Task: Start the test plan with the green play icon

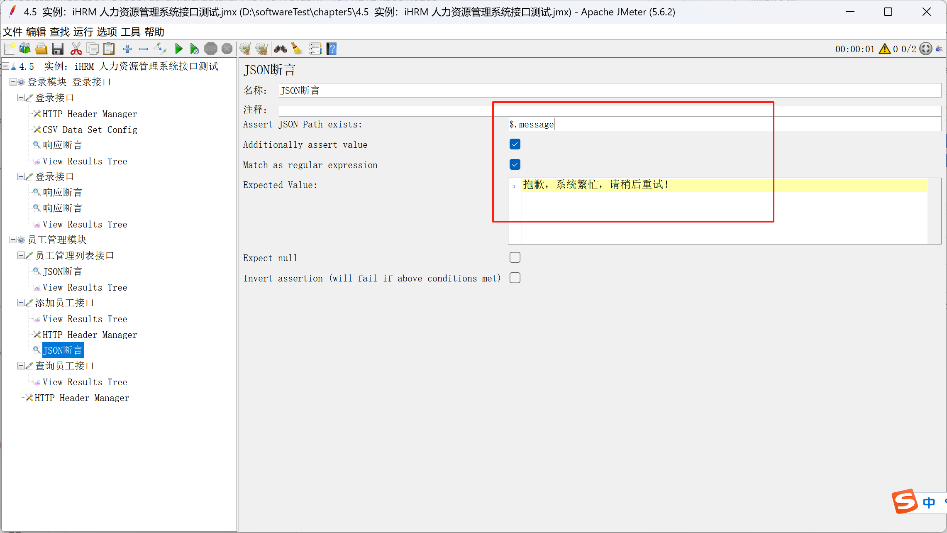Action: pyautogui.click(x=178, y=49)
